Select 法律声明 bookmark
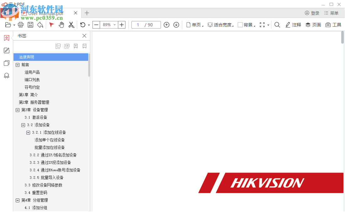The height and width of the screenshot is (212, 345). click(x=51, y=57)
